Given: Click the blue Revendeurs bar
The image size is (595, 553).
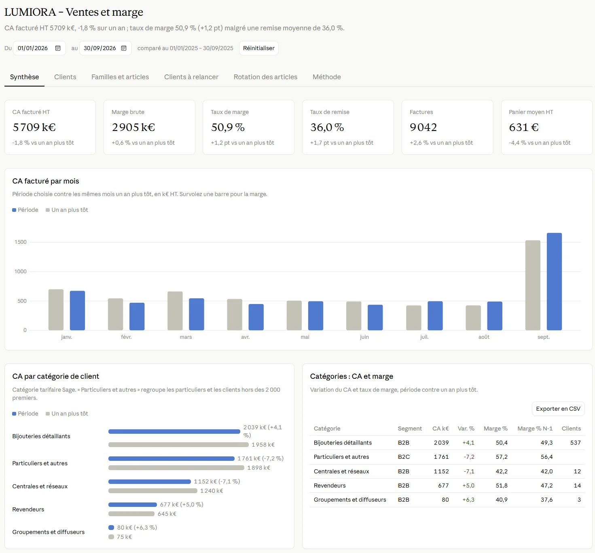Looking at the screenshot, I should (133, 504).
